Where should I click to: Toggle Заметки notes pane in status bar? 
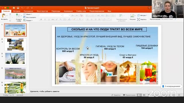116,95
